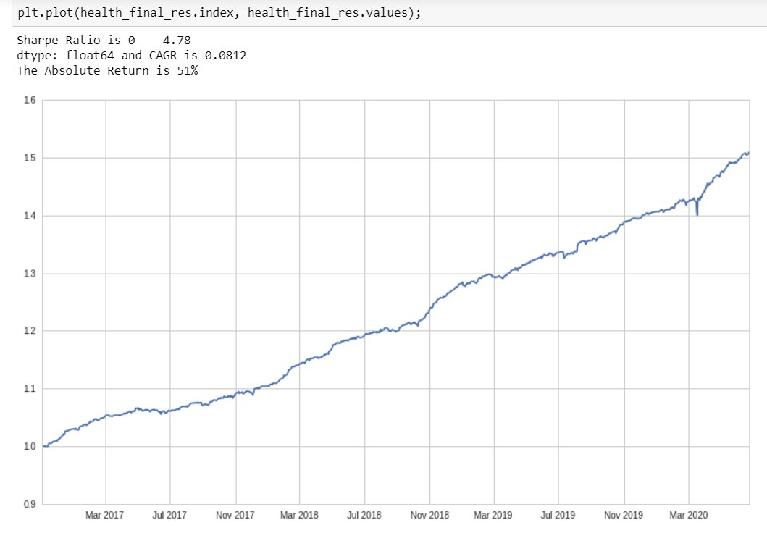The height and width of the screenshot is (533, 767).
Task: Click the y-axis label 1.0
Action: [x=30, y=446]
